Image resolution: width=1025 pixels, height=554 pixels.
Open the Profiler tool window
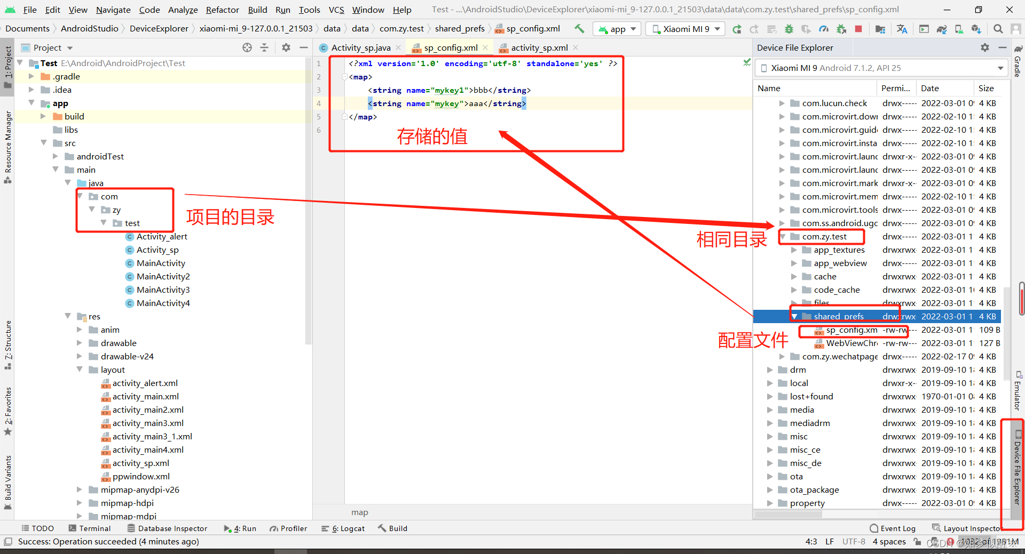click(x=288, y=528)
